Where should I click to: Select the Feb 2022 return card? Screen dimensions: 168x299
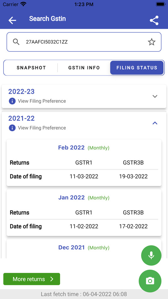click(x=84, y=163)
